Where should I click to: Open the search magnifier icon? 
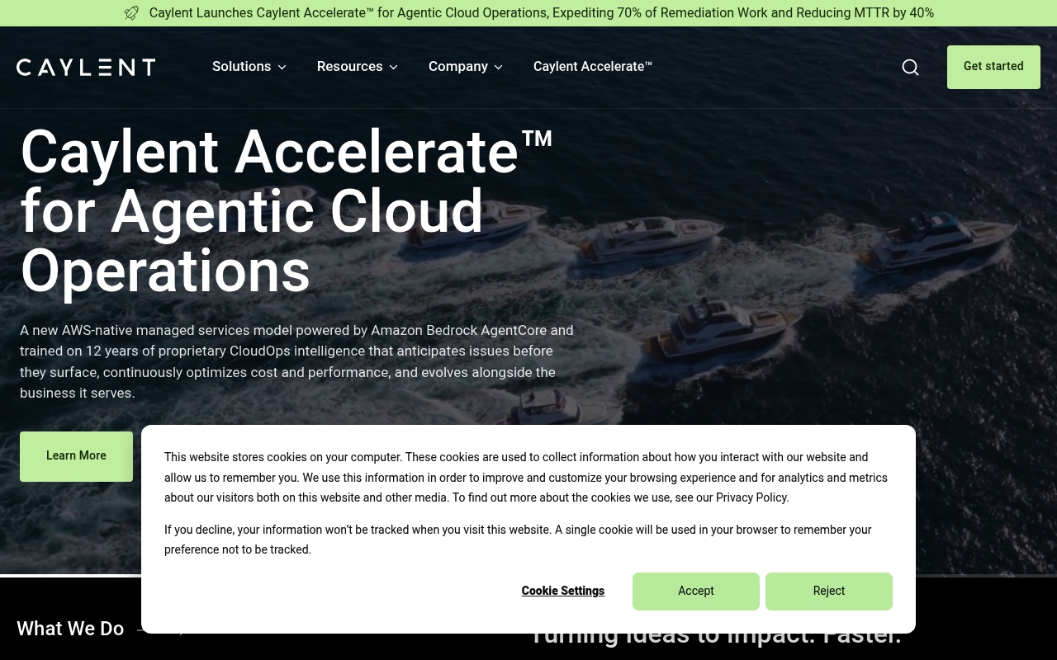pyautogui.click(x=910, y=67)
